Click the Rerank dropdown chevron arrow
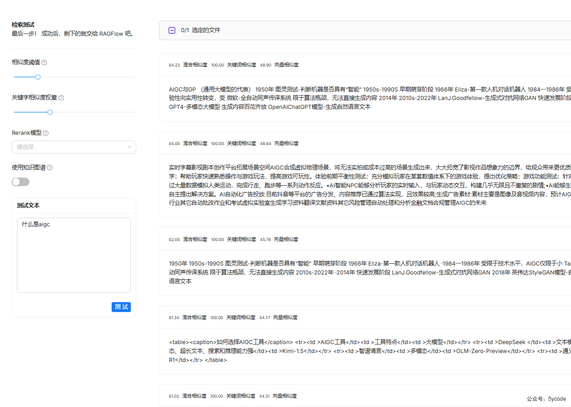The height and width of the screenshot is (407, 571). tap(129, 147)
